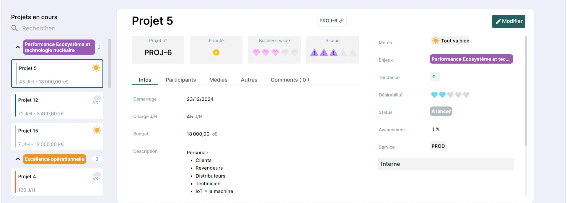Set Désirabilité to the fourth heart

[458, 95]
